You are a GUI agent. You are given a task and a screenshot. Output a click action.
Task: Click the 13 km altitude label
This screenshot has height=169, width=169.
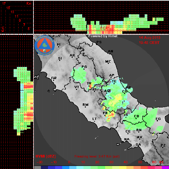tap(13, 12)
